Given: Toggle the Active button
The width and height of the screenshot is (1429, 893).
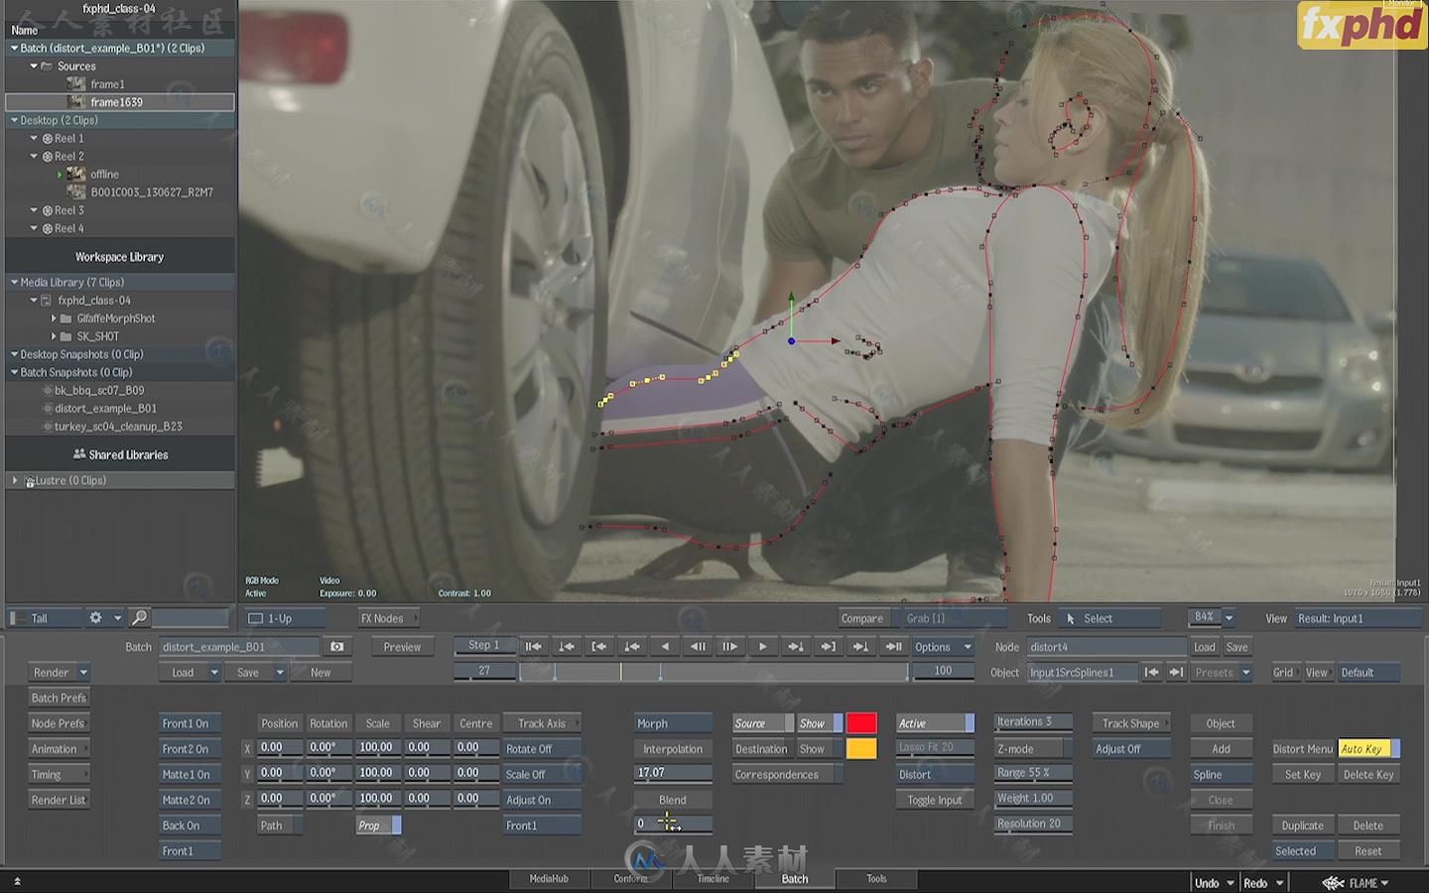Looking at the screenshot, I should pos(935,723).
